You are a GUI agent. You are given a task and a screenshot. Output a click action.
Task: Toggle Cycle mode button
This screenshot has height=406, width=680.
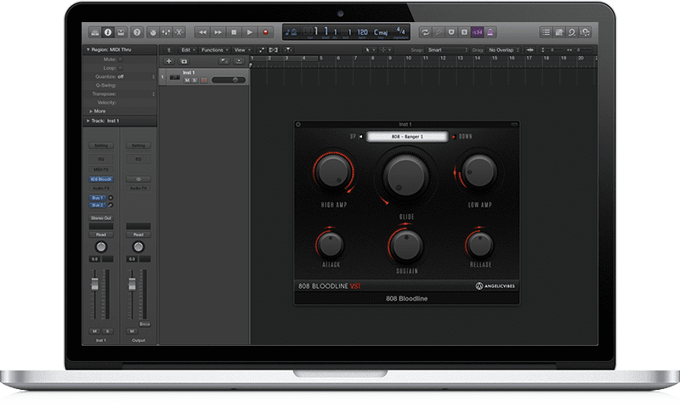pos(426,32)
